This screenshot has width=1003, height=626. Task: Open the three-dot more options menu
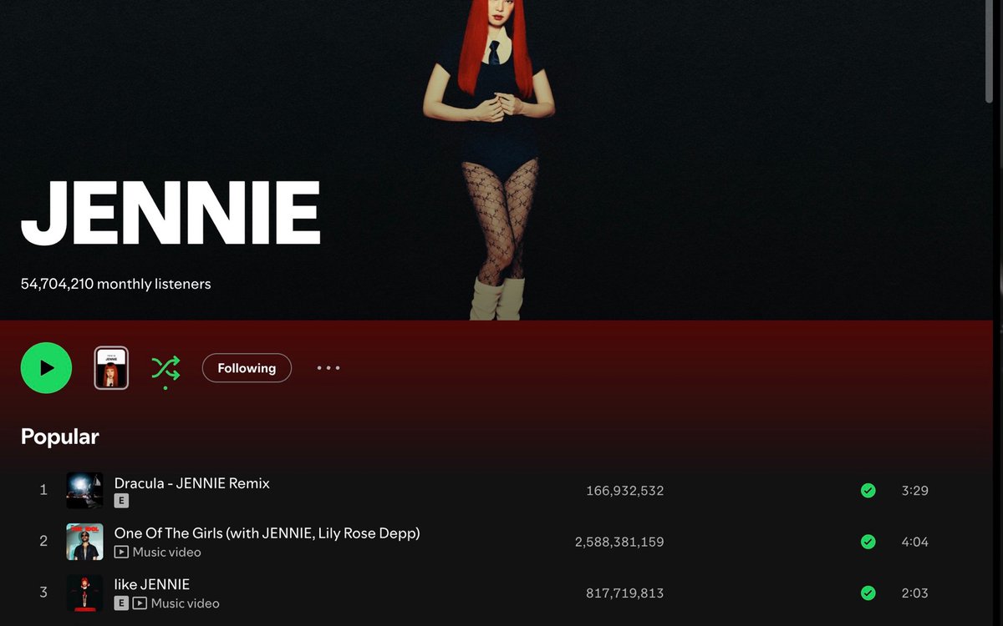pos(328,368)
